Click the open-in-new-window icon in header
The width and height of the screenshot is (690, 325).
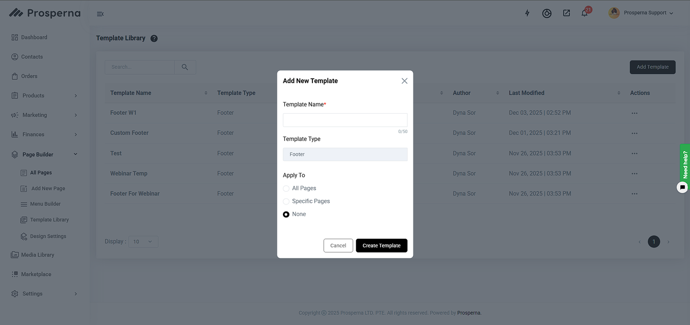566,13
